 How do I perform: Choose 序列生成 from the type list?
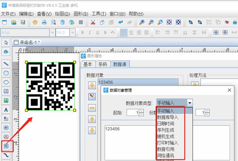coord(165,130)
